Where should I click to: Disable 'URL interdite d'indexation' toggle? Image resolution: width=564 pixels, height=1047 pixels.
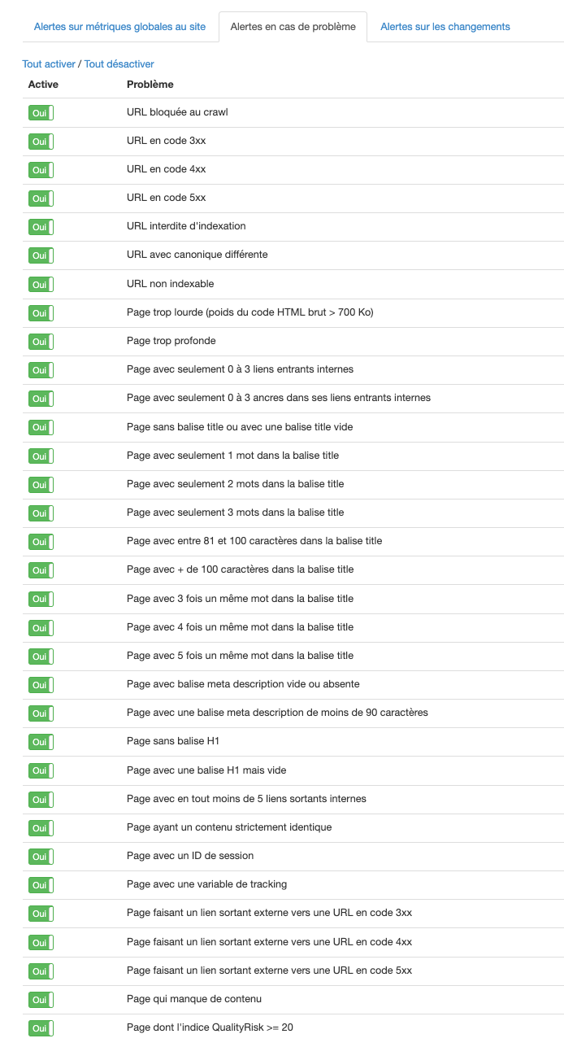(x=41, y=227)
